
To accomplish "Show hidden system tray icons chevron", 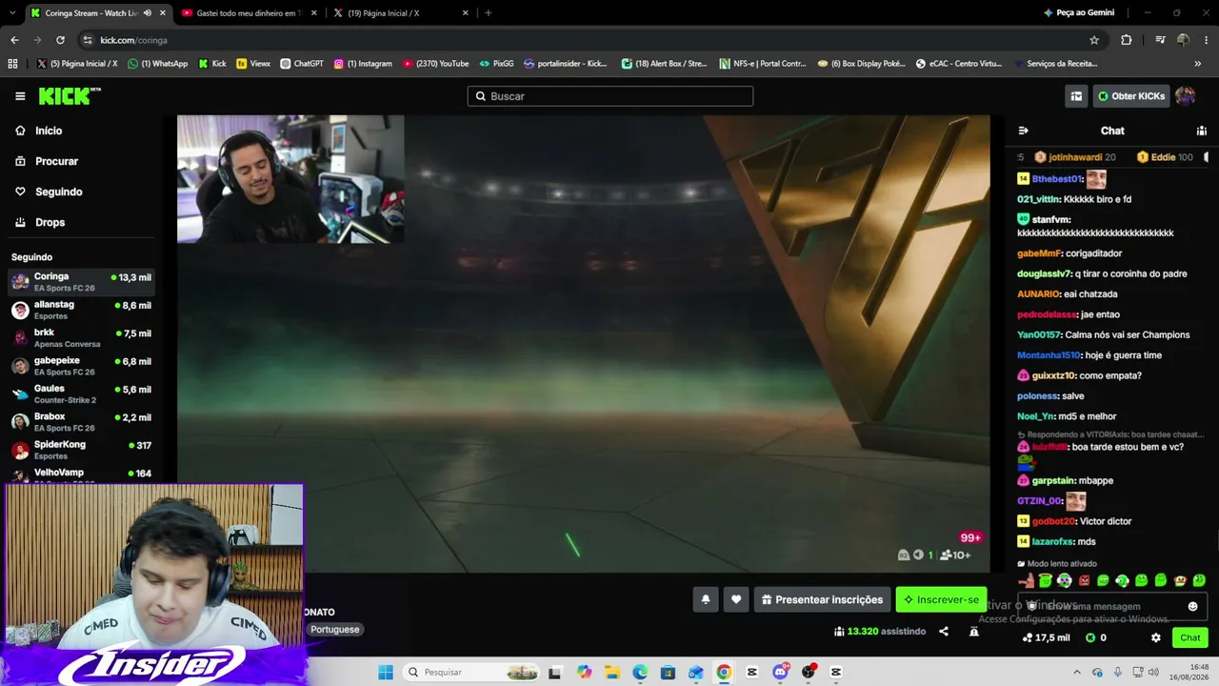I will (x=1075, y=673).
